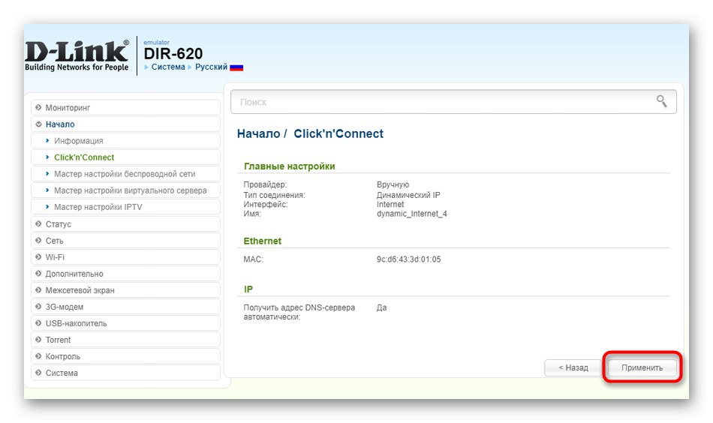Select the Internet interface value

pyautogui.click(x=390, y=205)
